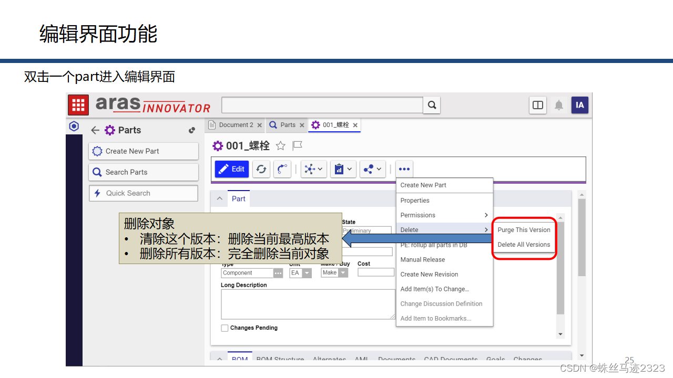This screenshot has width=673, height=378.
Task: Toggle the flag icon beside the part title
Action: [x=296, y=146]
